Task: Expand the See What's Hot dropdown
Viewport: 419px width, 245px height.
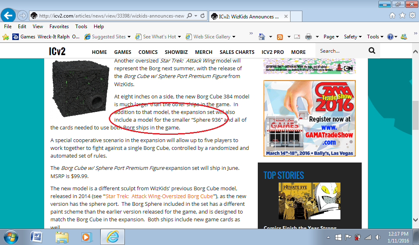Action: pyautogui.click(x=179, y=37)
